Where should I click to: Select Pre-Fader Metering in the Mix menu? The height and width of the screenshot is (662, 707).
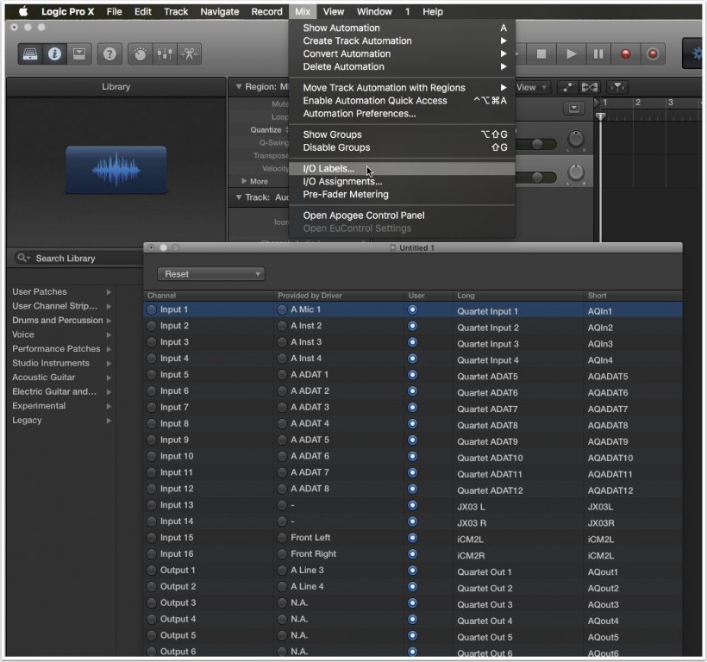[402, 195]
